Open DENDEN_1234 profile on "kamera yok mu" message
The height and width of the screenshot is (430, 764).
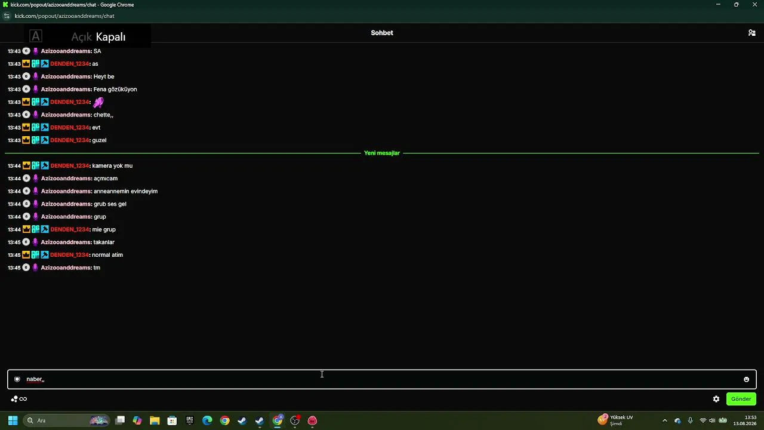pos(70,165)
